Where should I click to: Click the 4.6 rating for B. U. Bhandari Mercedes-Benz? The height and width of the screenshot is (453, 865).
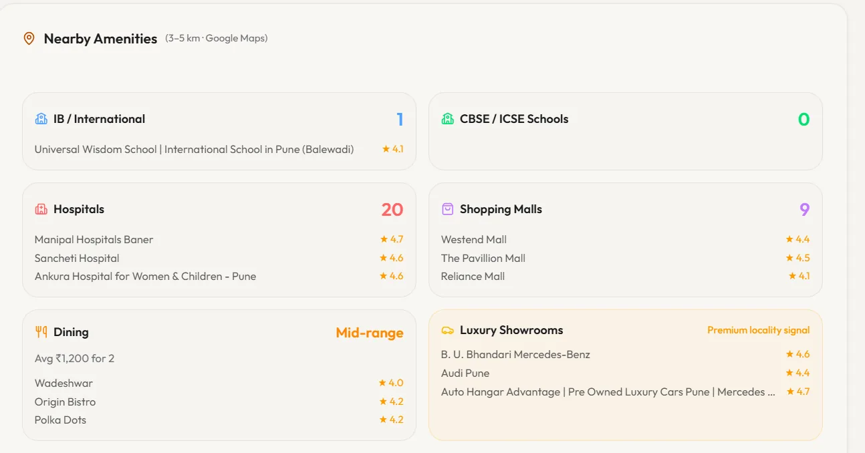pyautogui.click(x=797, y=354)
